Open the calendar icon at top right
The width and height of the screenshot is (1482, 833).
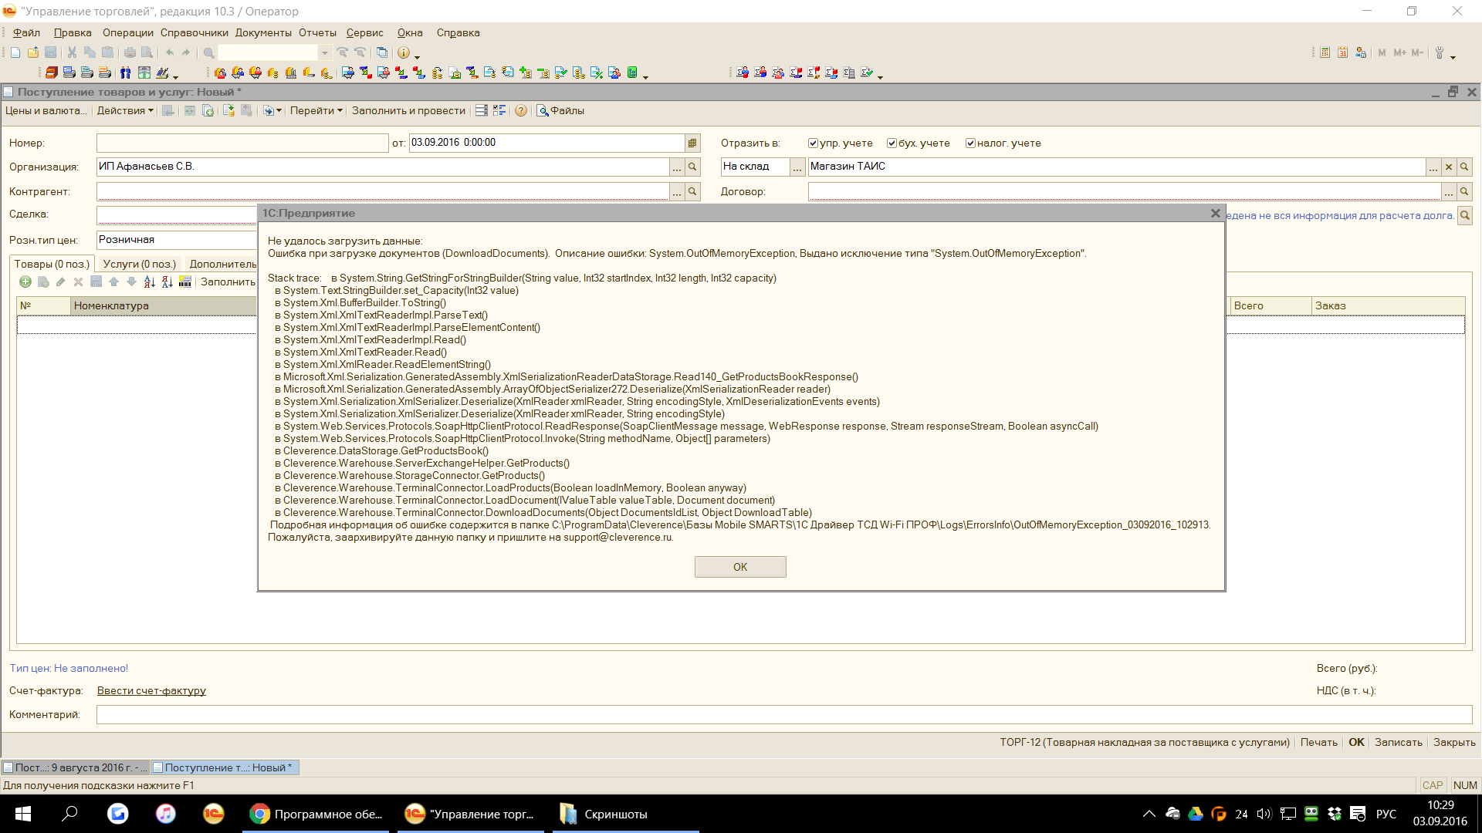1343,52
